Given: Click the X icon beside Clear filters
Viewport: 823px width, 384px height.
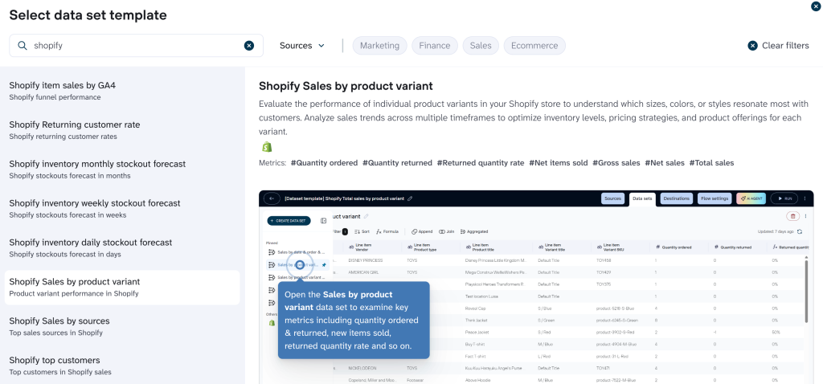Looking at the screenshot, I should click(752, 46).
